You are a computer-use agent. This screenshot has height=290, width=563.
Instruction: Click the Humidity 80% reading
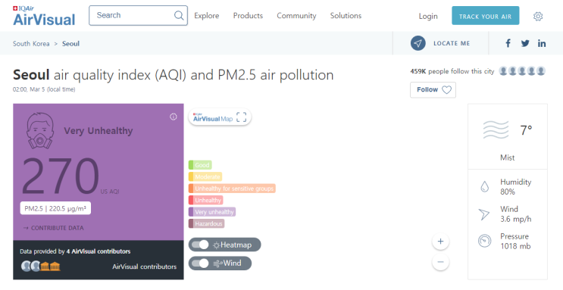[515, 186]
